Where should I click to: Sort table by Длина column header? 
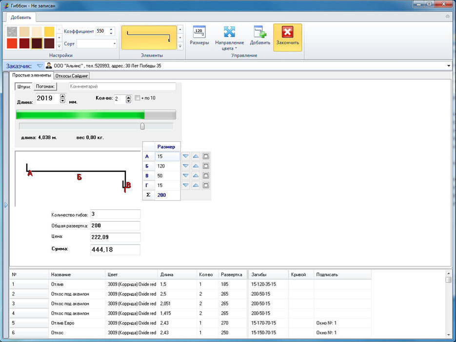(x=177, y=275)
